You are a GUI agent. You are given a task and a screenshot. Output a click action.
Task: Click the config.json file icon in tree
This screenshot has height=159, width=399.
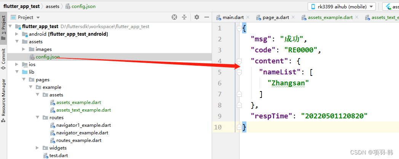click(x=32, y=57)
